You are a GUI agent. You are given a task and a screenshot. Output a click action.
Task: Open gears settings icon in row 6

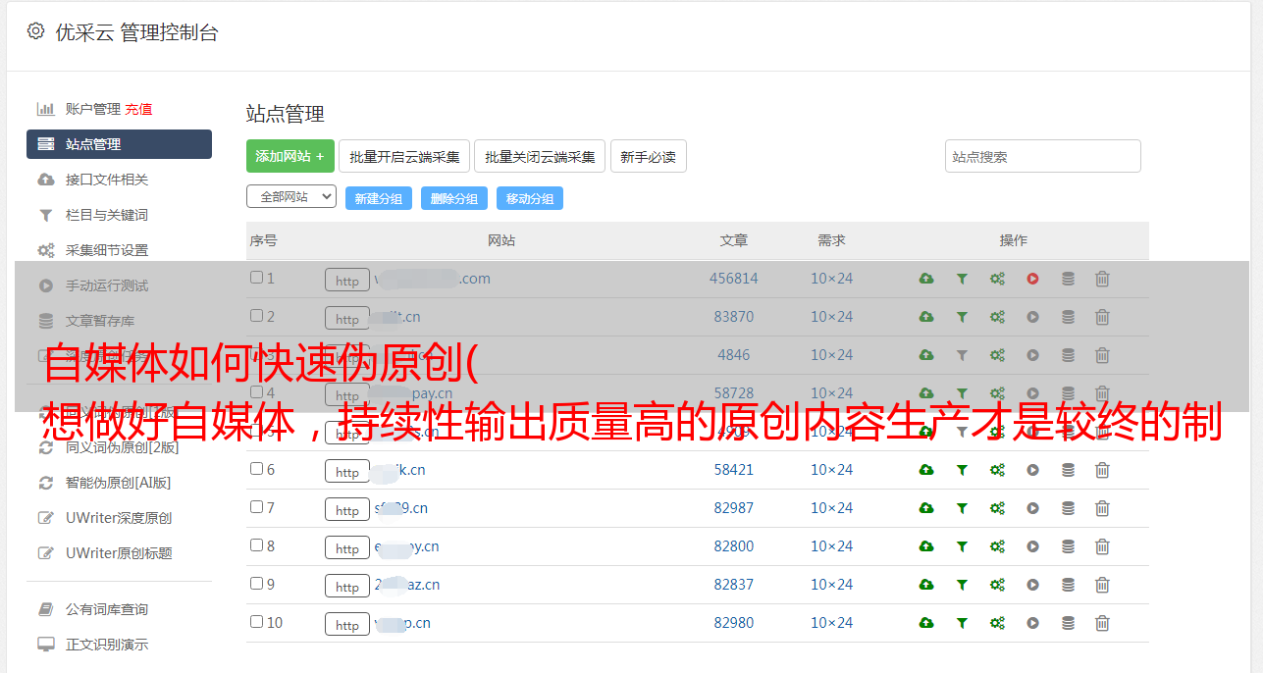pyautogui.click(x=997, y=470)
